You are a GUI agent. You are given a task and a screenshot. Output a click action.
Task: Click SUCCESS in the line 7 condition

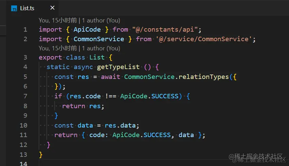(165, 96)
